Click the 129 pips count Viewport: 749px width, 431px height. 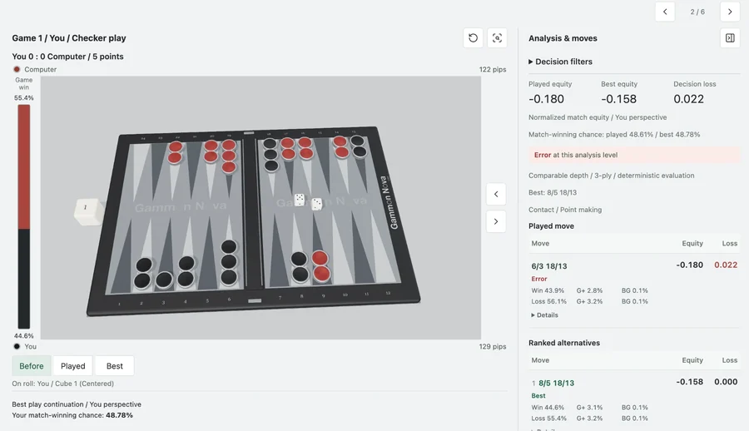click(493, 346)
